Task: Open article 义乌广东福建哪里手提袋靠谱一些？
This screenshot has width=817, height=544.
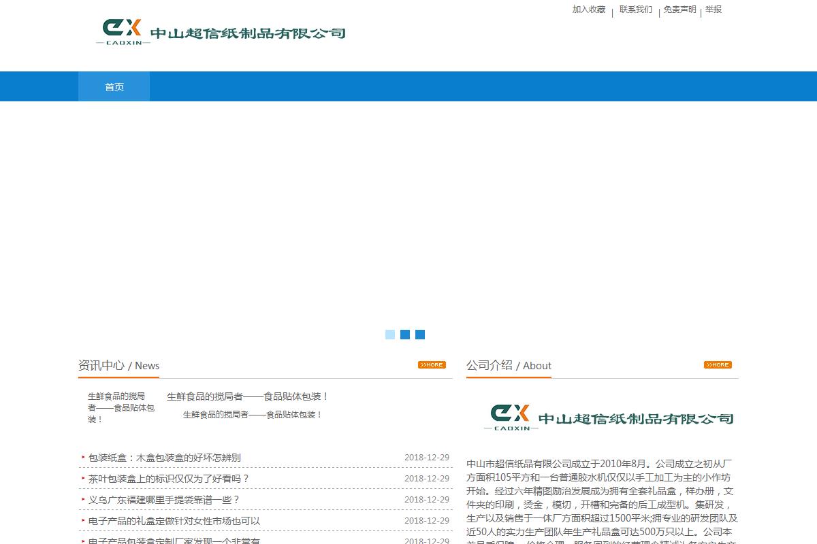Action: pos(164,500)
